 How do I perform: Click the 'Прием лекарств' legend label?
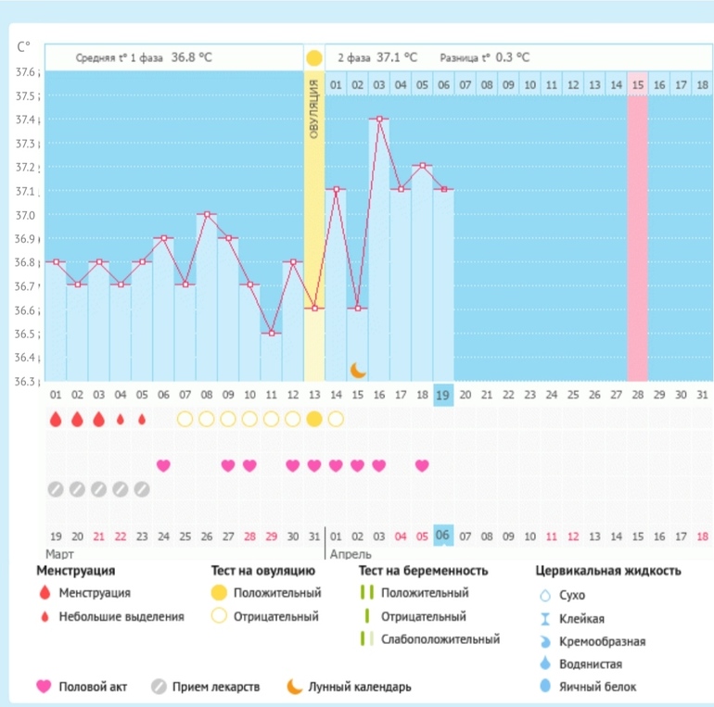[x=220, y=687]
